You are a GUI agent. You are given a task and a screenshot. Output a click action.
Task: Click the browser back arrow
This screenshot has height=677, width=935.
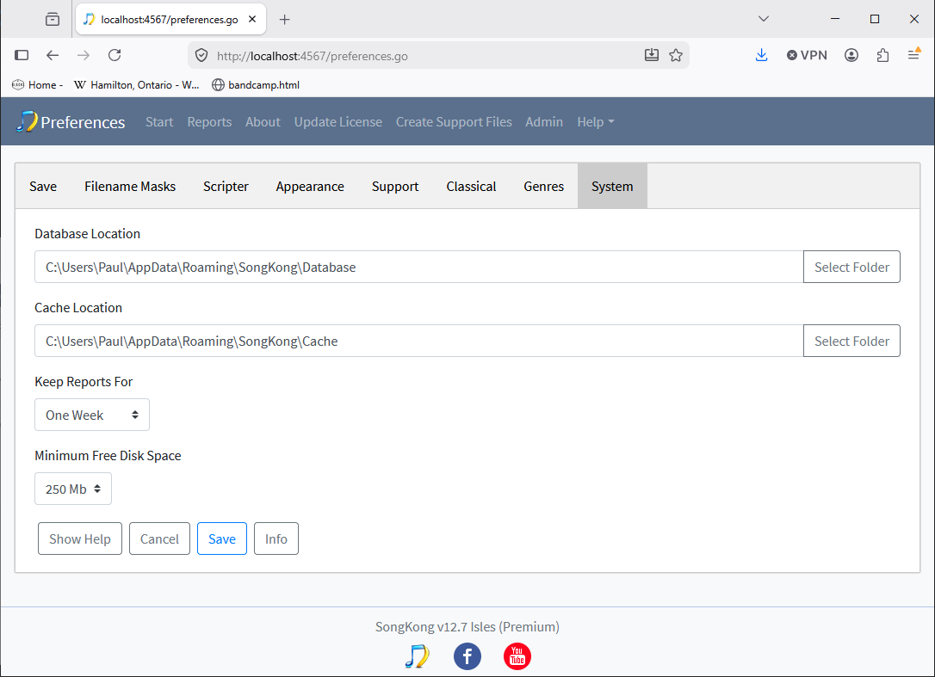coord(53,55)
